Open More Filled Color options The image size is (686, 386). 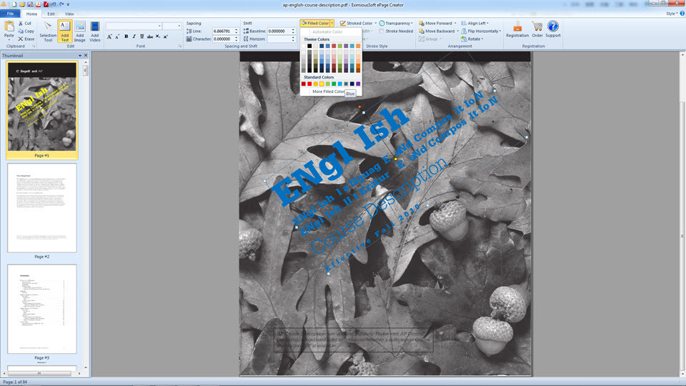click(x=328, y=91)
